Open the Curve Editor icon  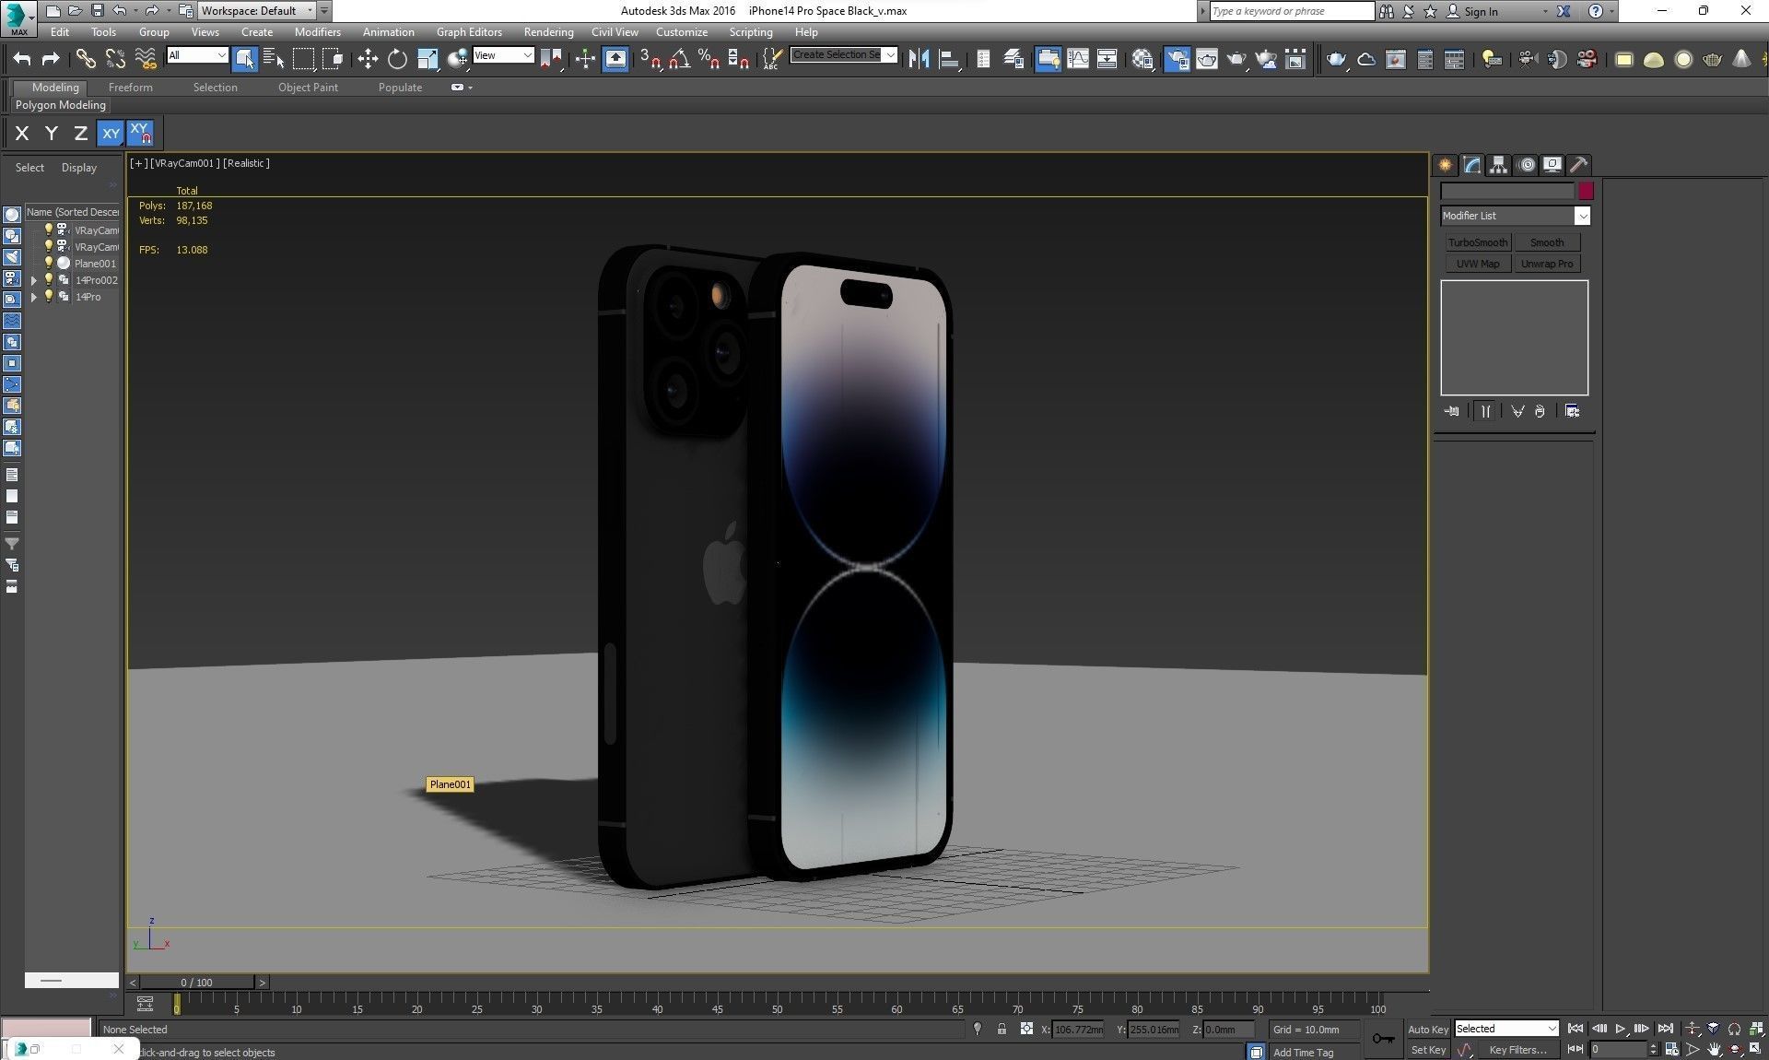(1077, 59)
